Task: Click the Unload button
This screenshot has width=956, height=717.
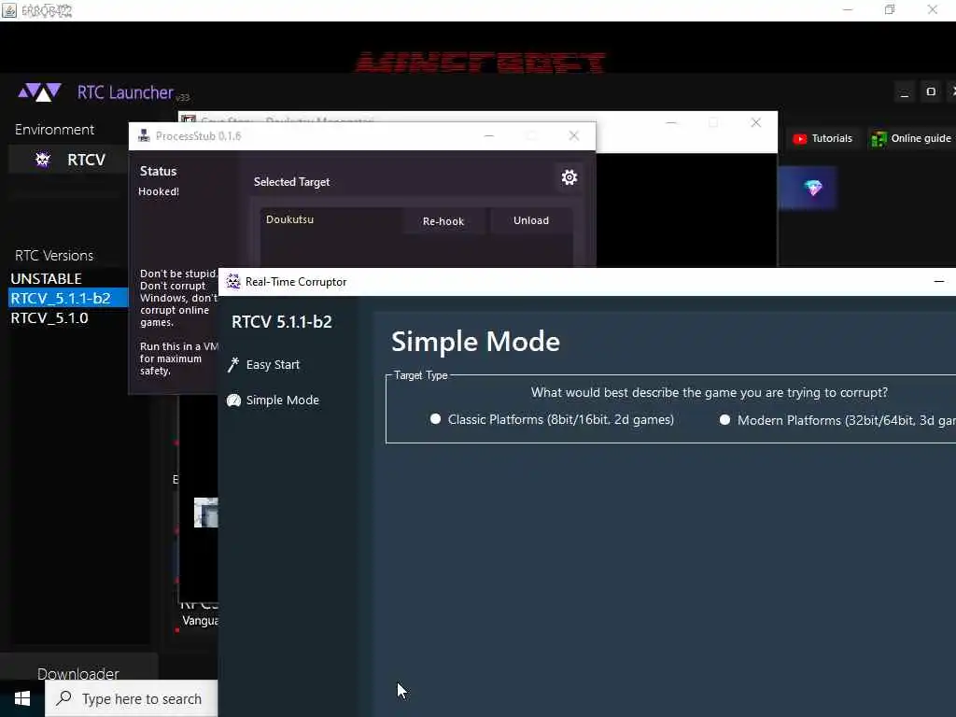Action: pyautogui.click(x=531, y=220)
